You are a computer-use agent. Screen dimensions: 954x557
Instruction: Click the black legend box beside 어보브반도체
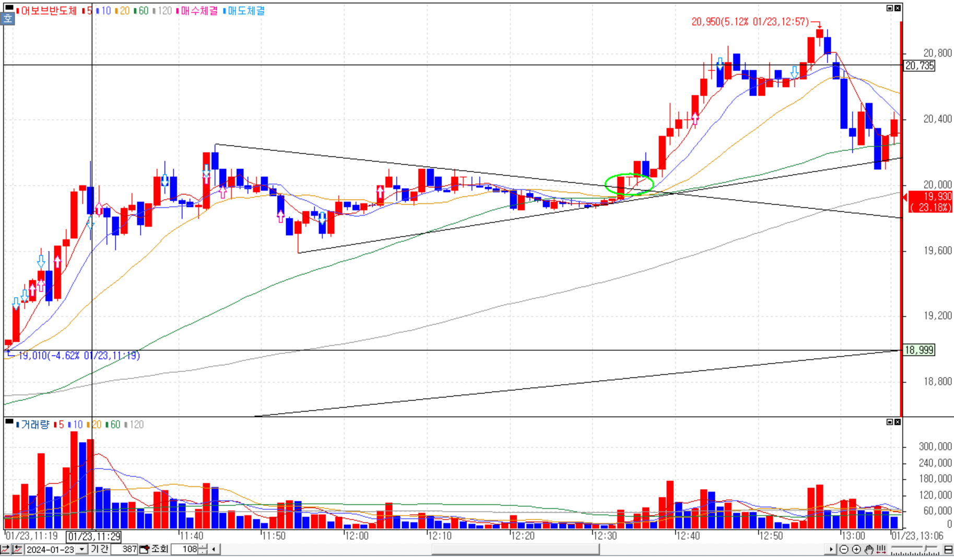tap(9, 8)
